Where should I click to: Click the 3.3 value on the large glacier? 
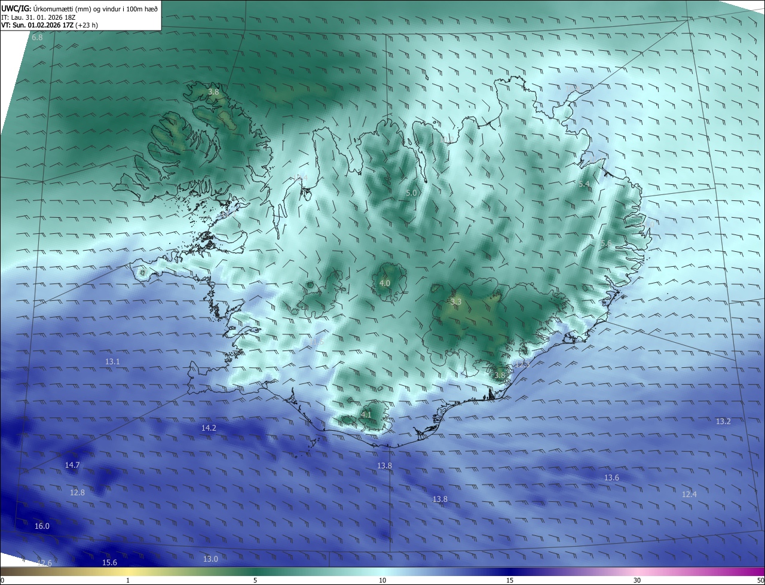point(456,302)
